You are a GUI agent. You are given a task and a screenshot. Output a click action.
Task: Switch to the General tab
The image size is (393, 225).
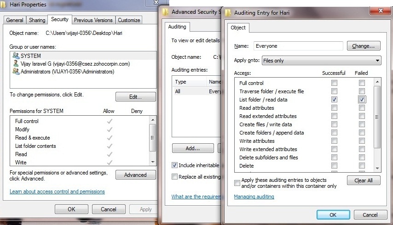[x=15, y=20]
